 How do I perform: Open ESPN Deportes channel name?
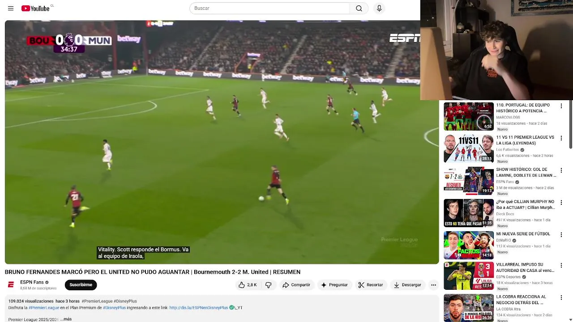pos(508,277)
